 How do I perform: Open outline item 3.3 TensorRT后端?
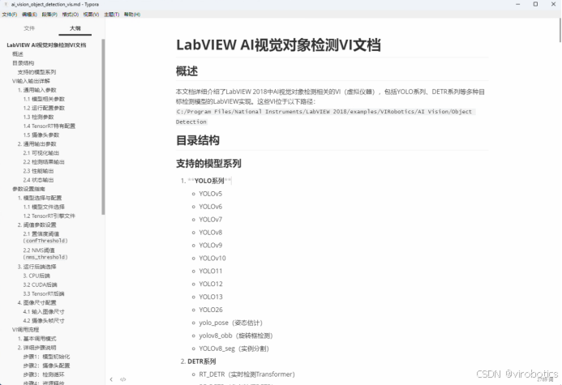[x=44, y=293]
